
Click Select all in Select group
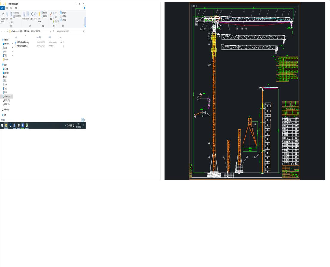[x=63, y=13]
